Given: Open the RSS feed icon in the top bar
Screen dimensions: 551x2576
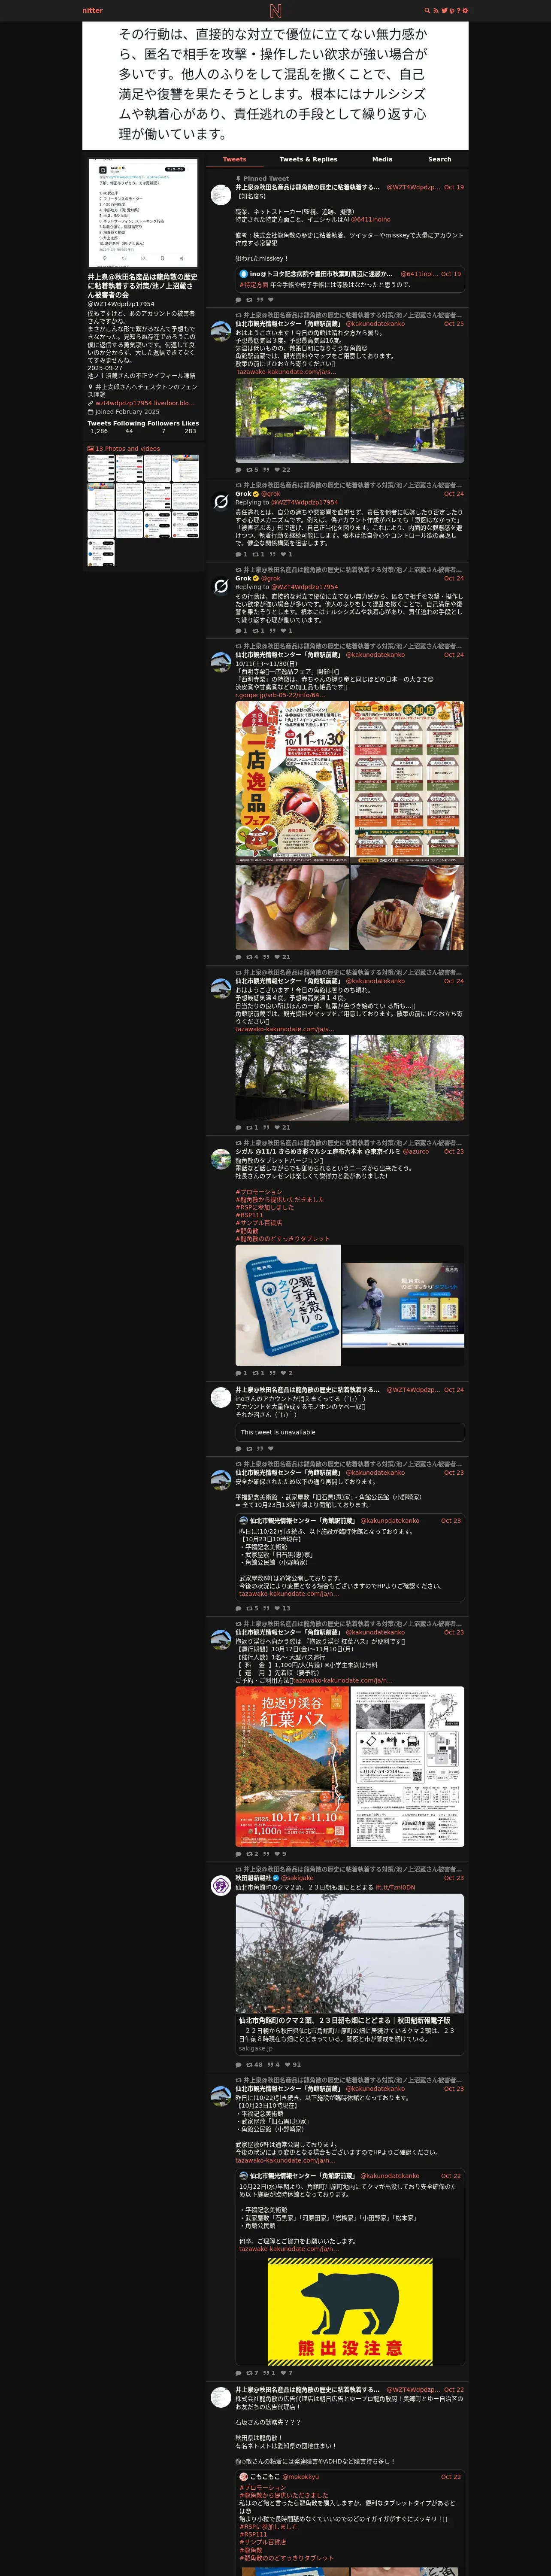Looking at the screenshot, I should (x=435, y=11).
